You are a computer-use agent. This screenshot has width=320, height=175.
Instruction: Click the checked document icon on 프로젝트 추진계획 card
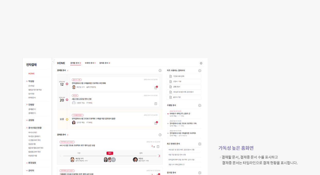(156, 88)
